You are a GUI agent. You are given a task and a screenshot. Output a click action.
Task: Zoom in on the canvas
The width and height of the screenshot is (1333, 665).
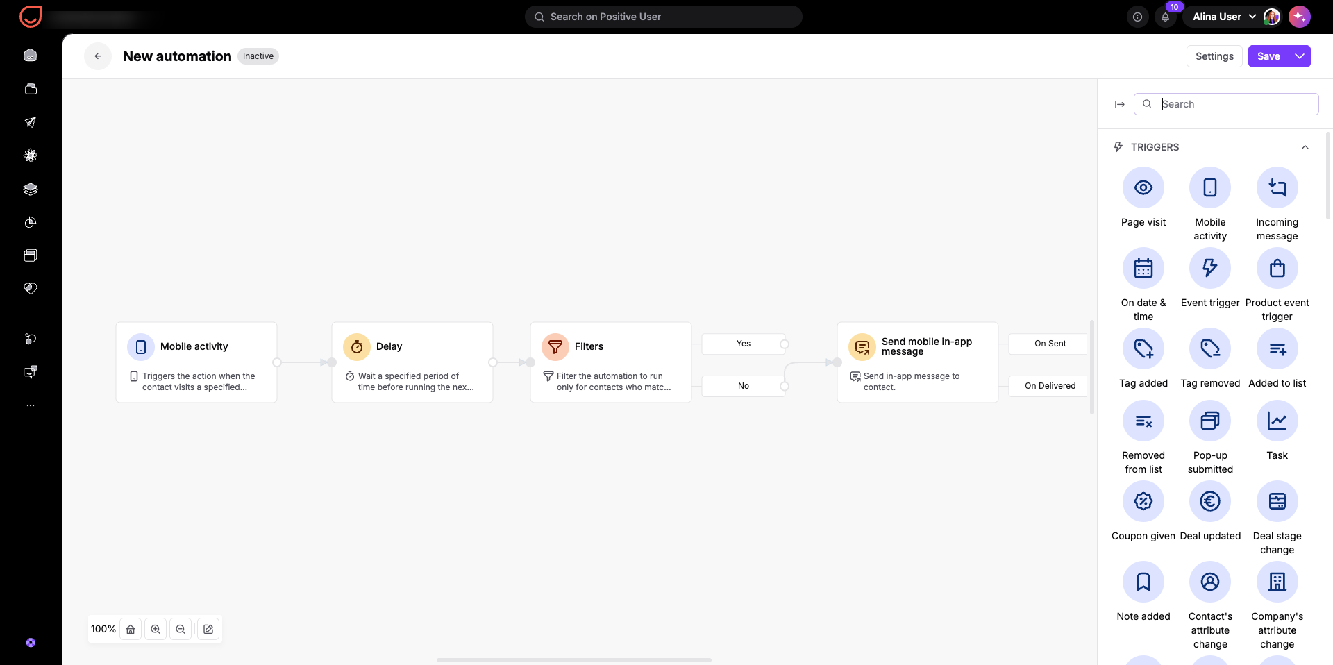click(x=156, y=629)
